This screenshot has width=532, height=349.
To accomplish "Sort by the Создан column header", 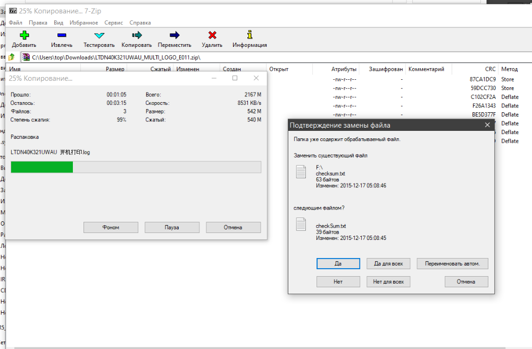I will click(x=232, y=69).
